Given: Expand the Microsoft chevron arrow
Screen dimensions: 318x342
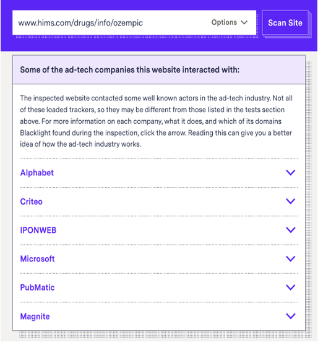Looking at the screenshot, I should pos(291,259).
